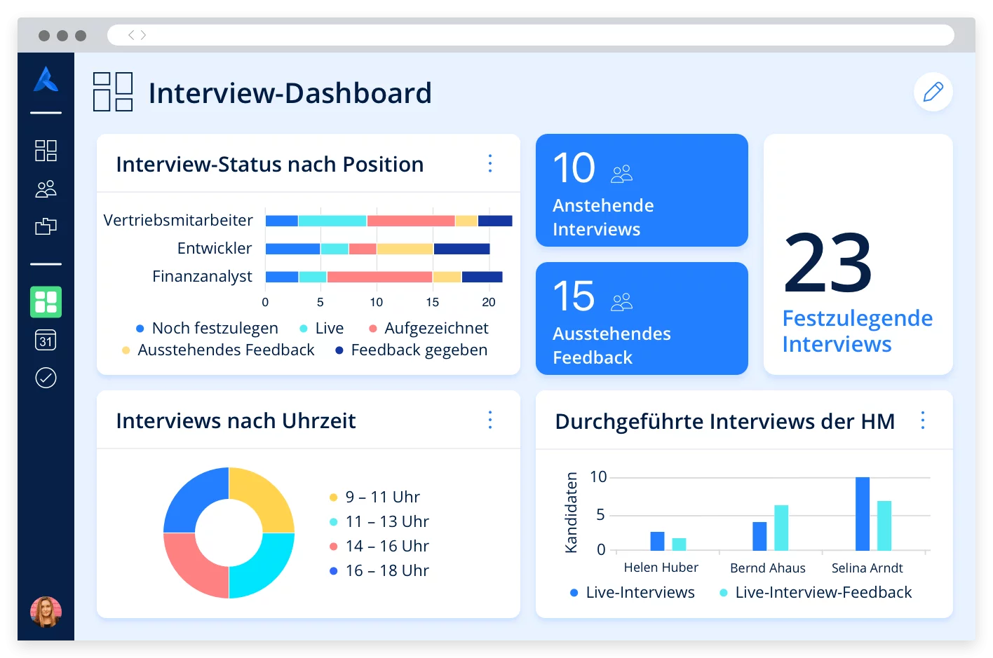Image resolution: width=993 pixels, height=658 pixels.
Task: Click the pencil edit dashboard button
Action: (x=933, y=92)
